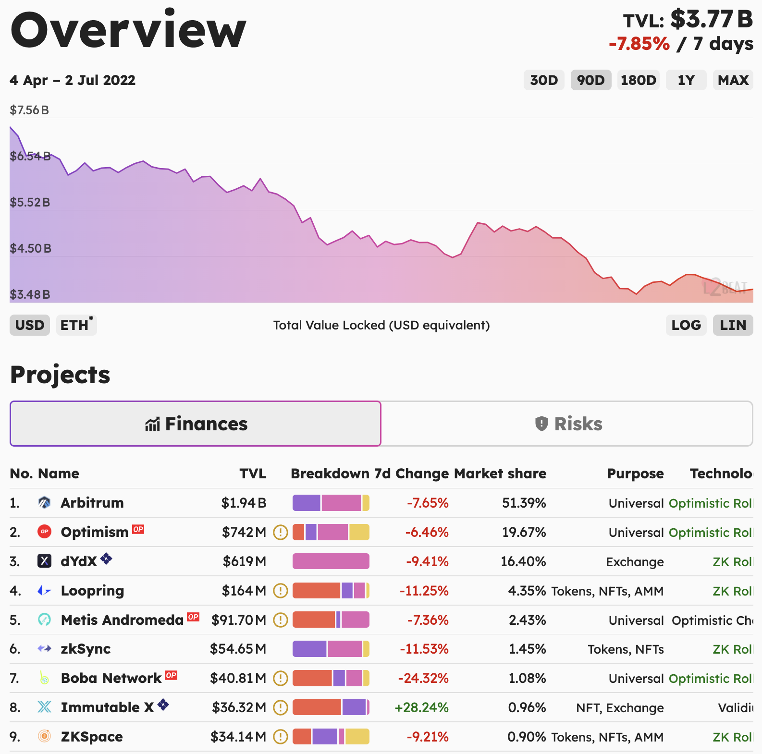Click the StarkEx badge next to Immutable X

163,705
